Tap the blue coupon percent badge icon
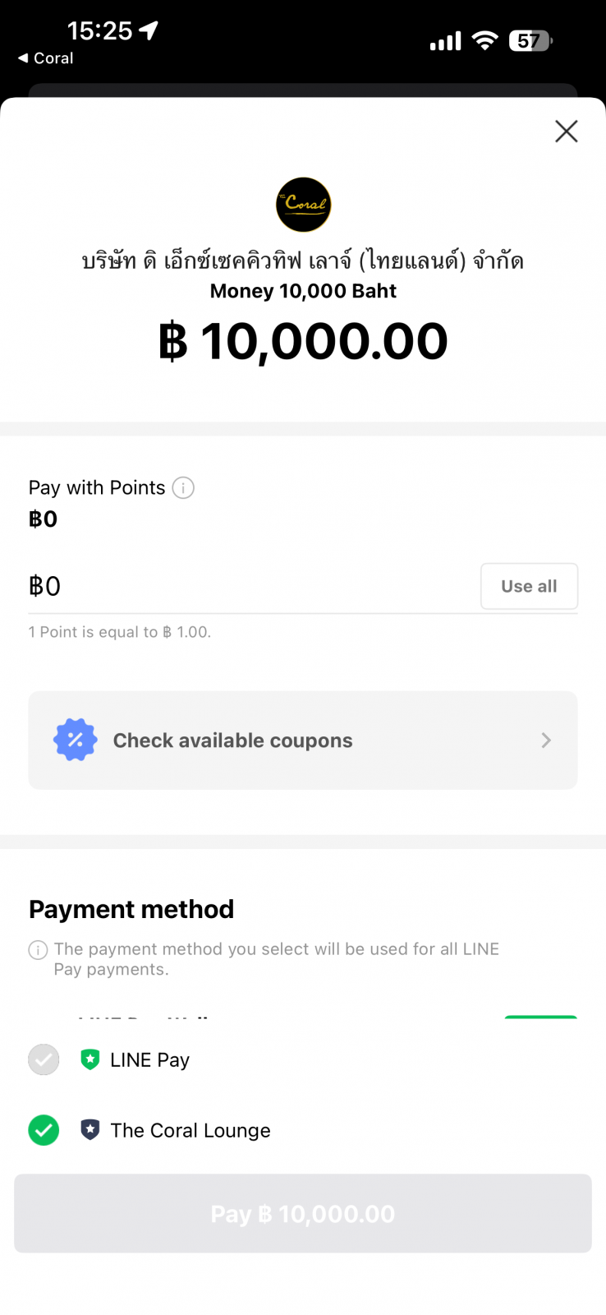The height and width of the screenshot is (1315, 606). pos(76,740)
